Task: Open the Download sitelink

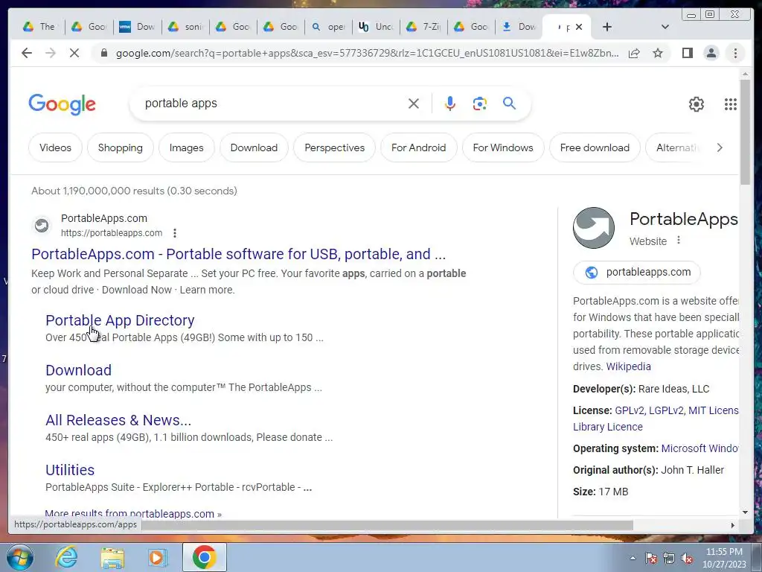Action: 78,370
